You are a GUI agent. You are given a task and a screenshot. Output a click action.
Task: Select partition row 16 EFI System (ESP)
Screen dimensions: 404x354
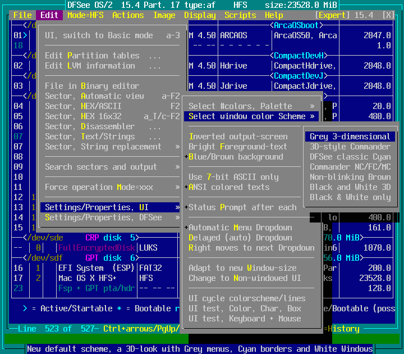95,268
